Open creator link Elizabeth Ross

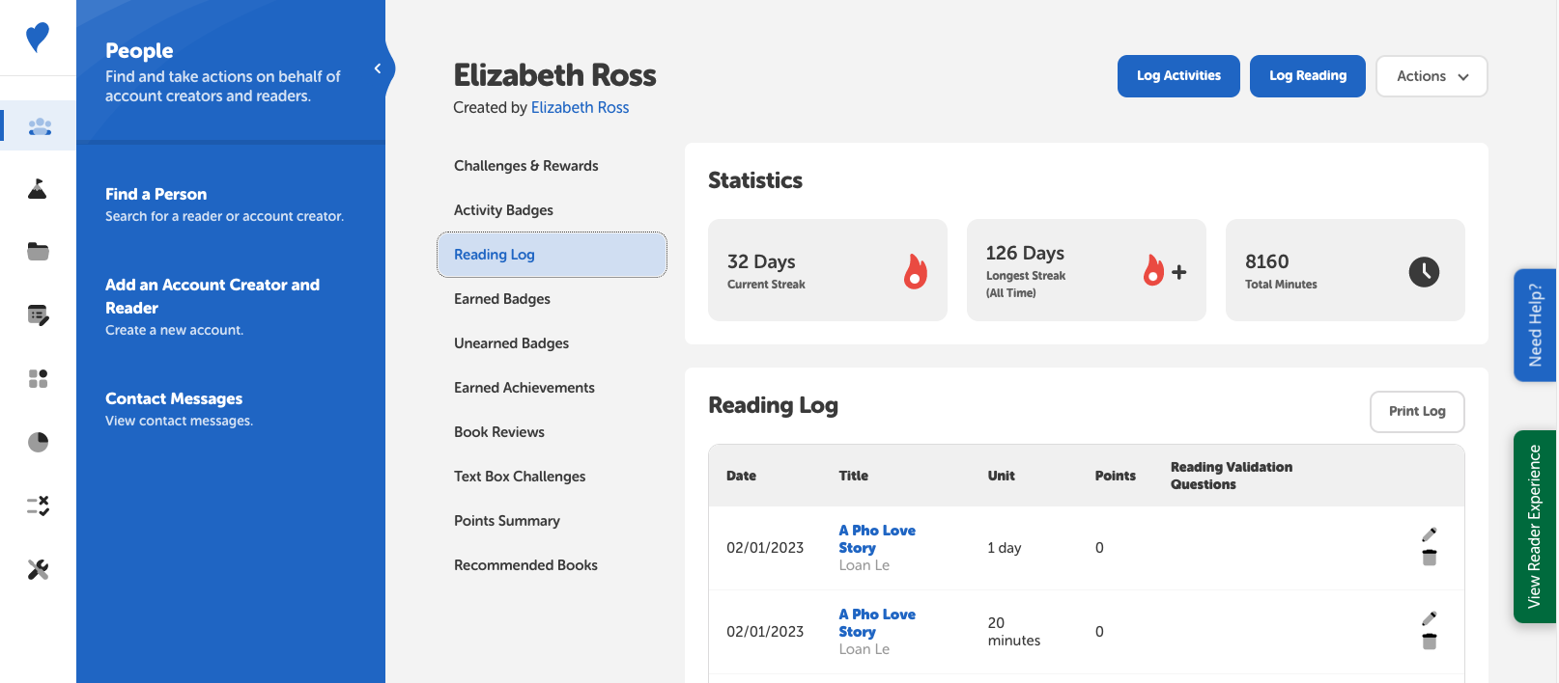pos(580,107)
